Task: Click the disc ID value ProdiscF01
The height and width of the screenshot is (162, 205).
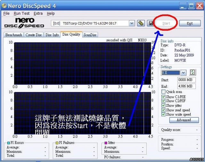Action: point(182,50)
